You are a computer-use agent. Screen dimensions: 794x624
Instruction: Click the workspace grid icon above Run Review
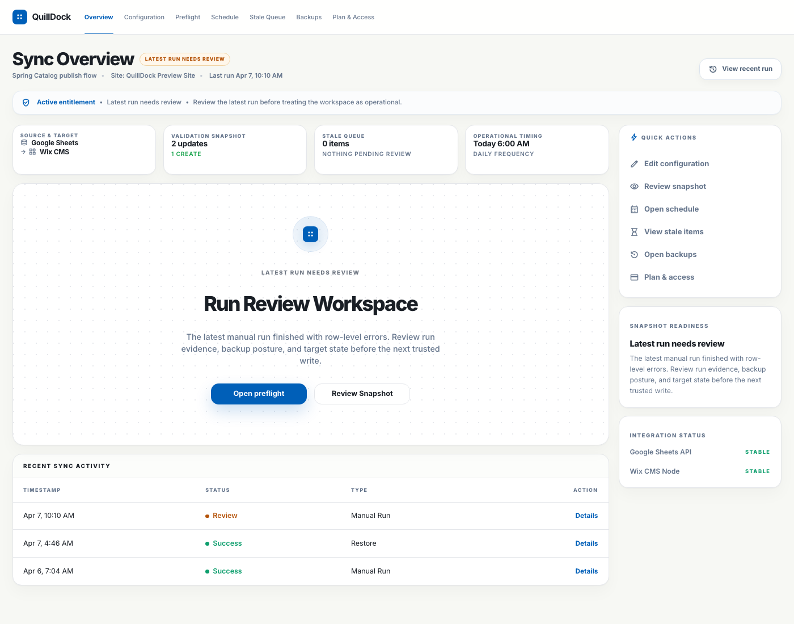(x=310, y=234)
